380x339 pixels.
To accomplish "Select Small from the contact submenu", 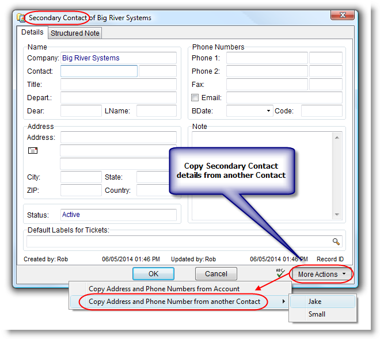I will pos(317,314).
